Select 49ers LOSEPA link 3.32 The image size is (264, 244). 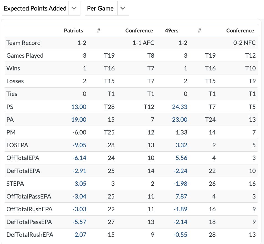click(x=181, y=145)
